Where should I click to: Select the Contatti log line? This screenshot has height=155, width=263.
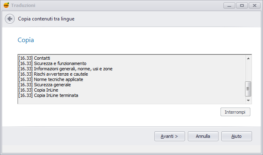tap(34, 58)
